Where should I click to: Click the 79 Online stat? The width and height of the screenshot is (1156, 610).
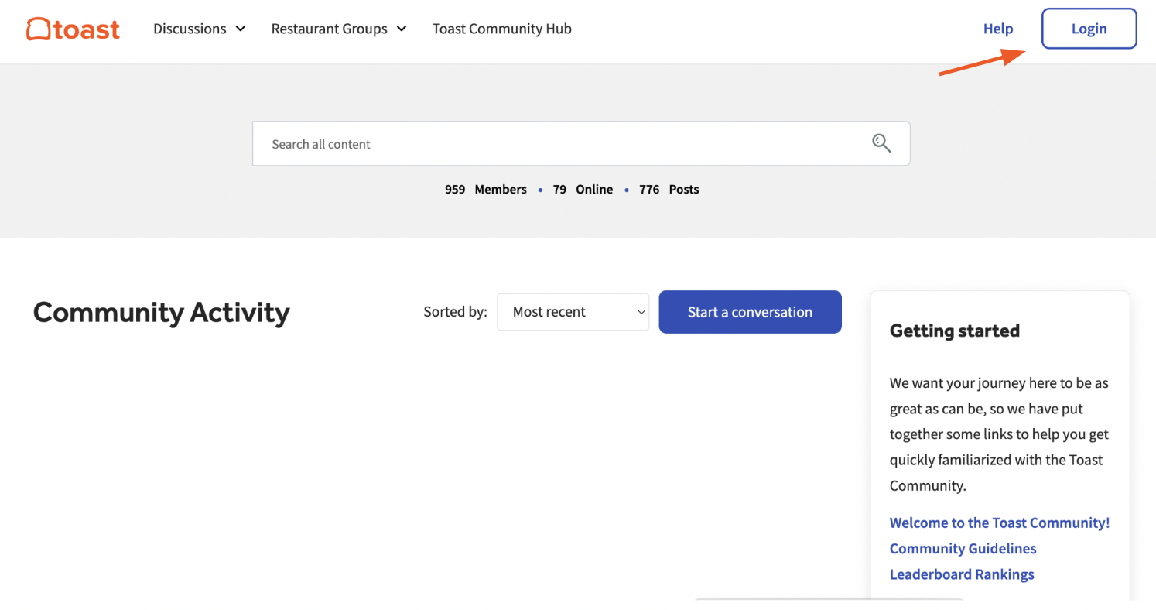582,190
